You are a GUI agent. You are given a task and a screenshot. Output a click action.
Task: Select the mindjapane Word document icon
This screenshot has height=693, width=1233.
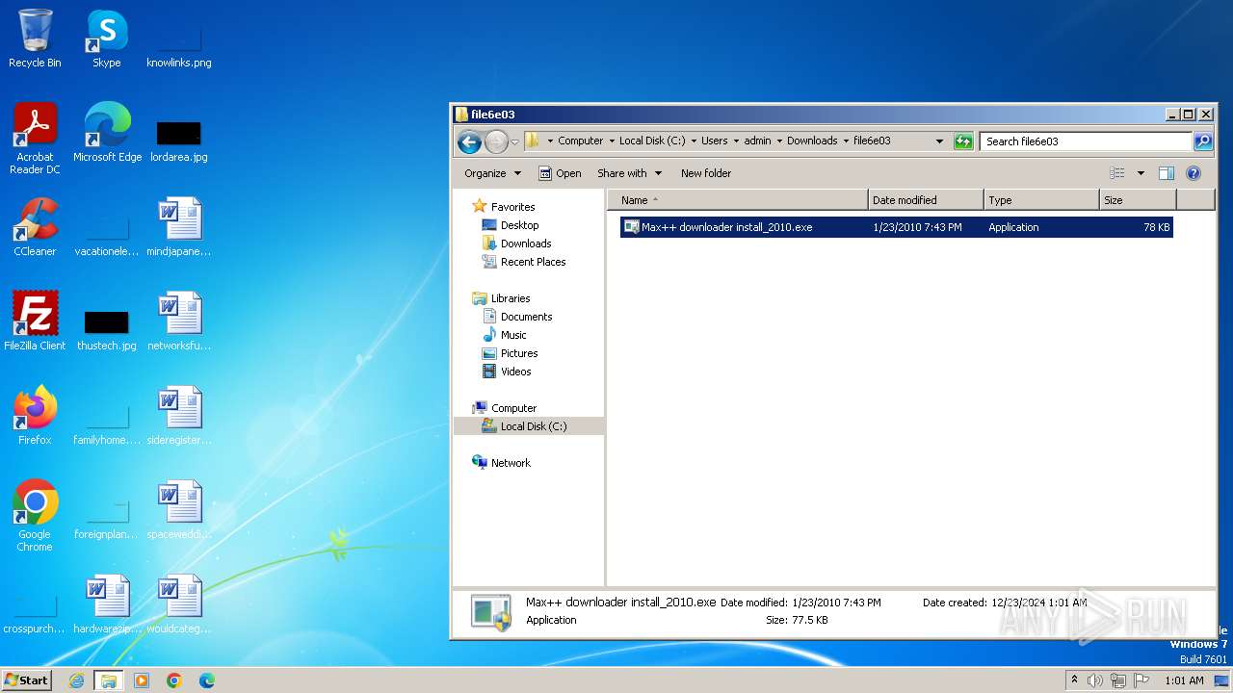[179, 226]
